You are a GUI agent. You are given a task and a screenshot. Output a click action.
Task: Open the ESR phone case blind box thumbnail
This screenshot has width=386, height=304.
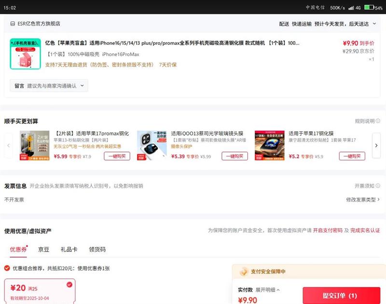25,54
